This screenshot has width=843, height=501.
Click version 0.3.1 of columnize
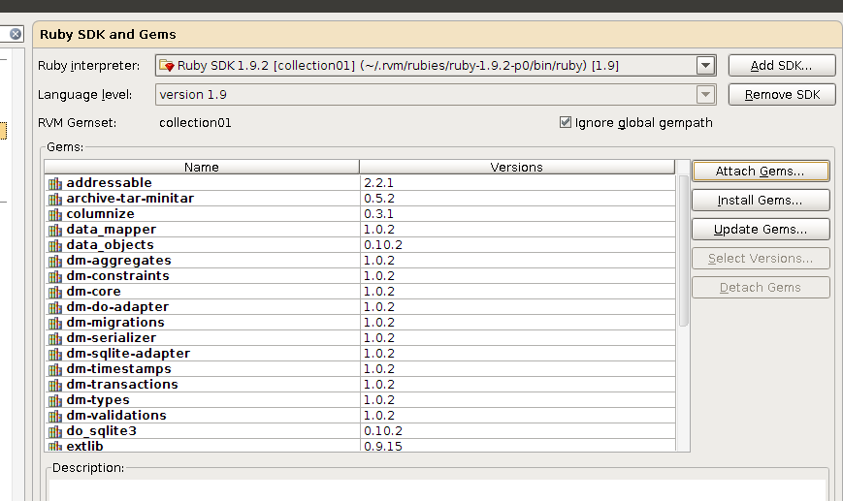[x=378, y=214]
